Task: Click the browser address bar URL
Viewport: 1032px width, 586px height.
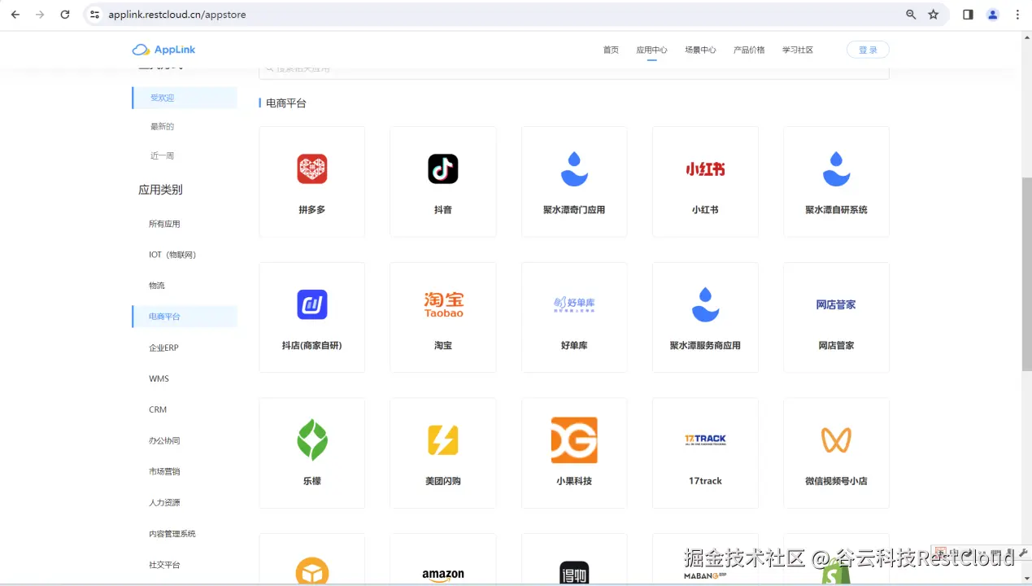Action: point(177,15)
